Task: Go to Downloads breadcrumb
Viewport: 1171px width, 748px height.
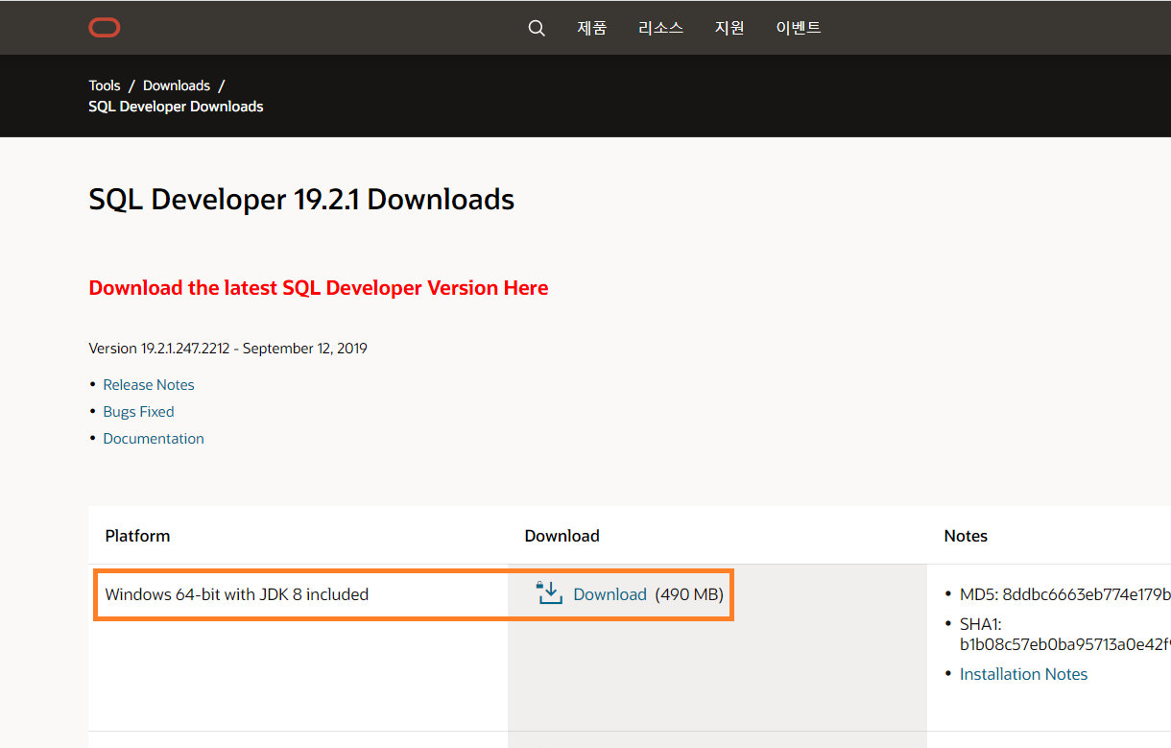Action: [x=177, y=85]
